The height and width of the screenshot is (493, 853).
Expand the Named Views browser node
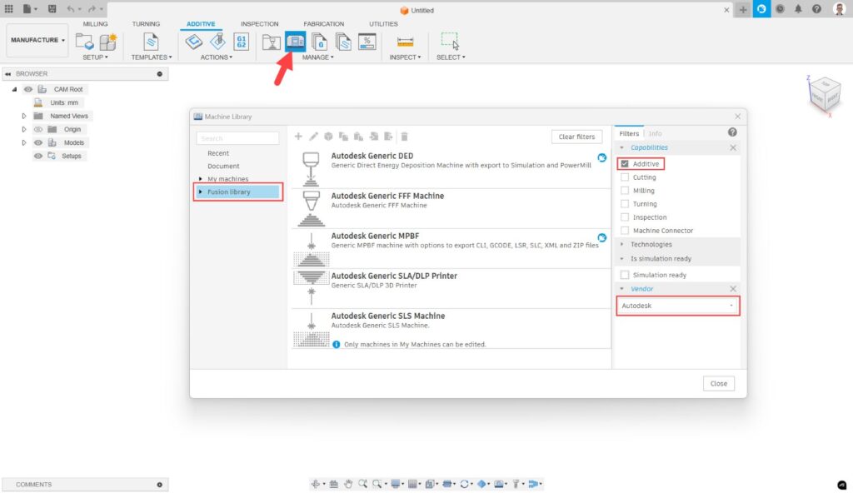[x=24, y=116]
